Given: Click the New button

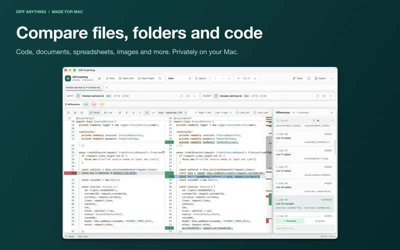Looking at the screenshot, I should [x=110, y=78].
